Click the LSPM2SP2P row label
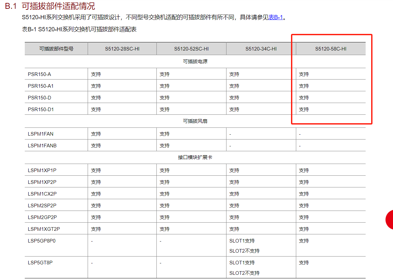The image size is (393, 280). point(42,205)
